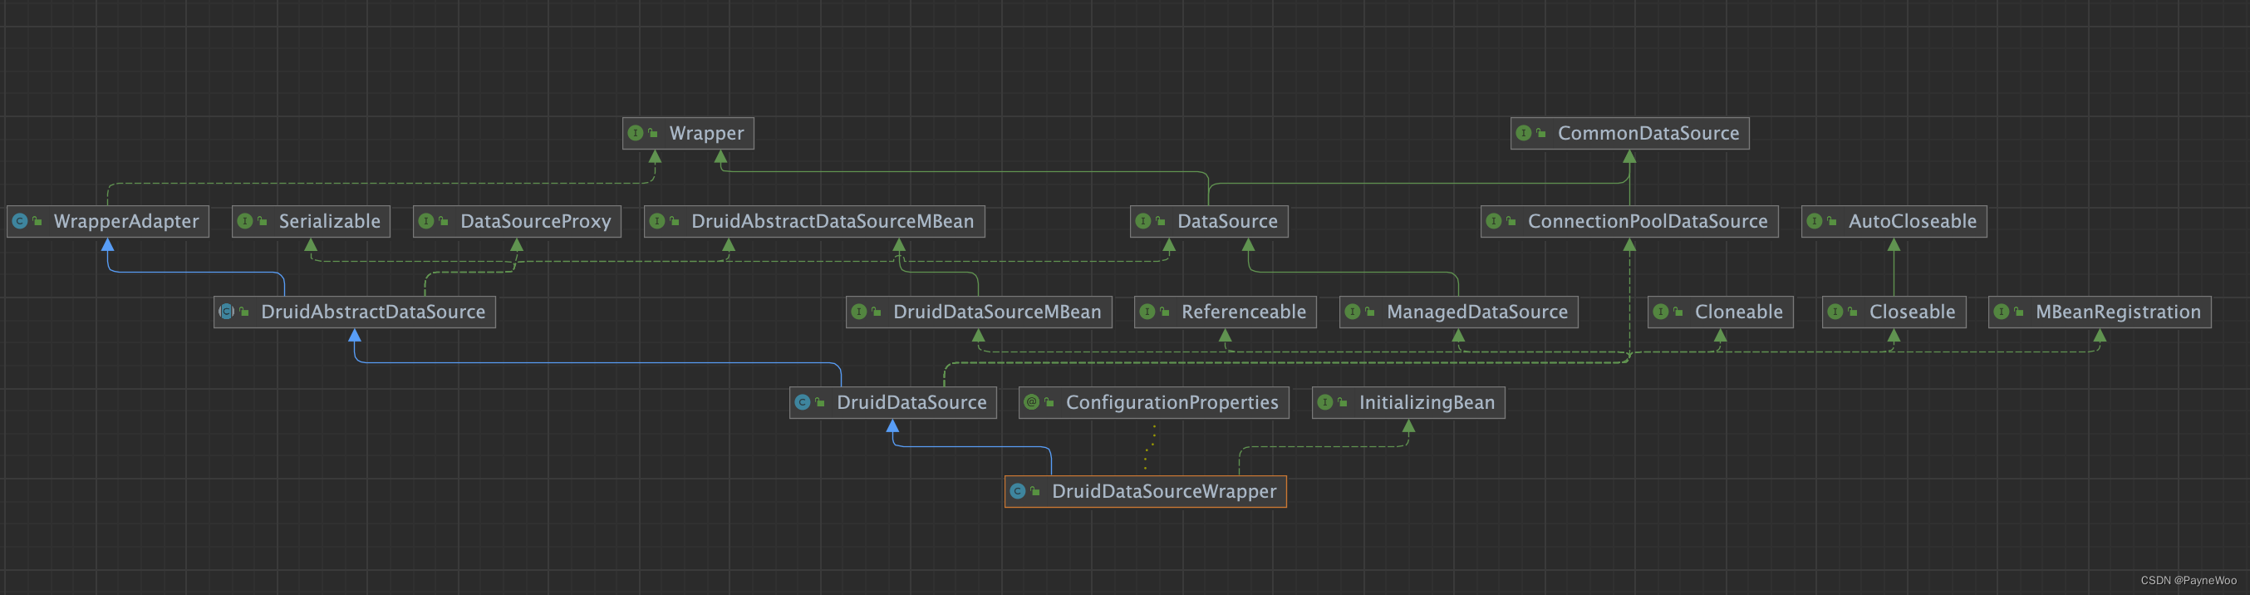
Task: Click the interface icon beside AutoCloseable
Action: point(1814,221)
